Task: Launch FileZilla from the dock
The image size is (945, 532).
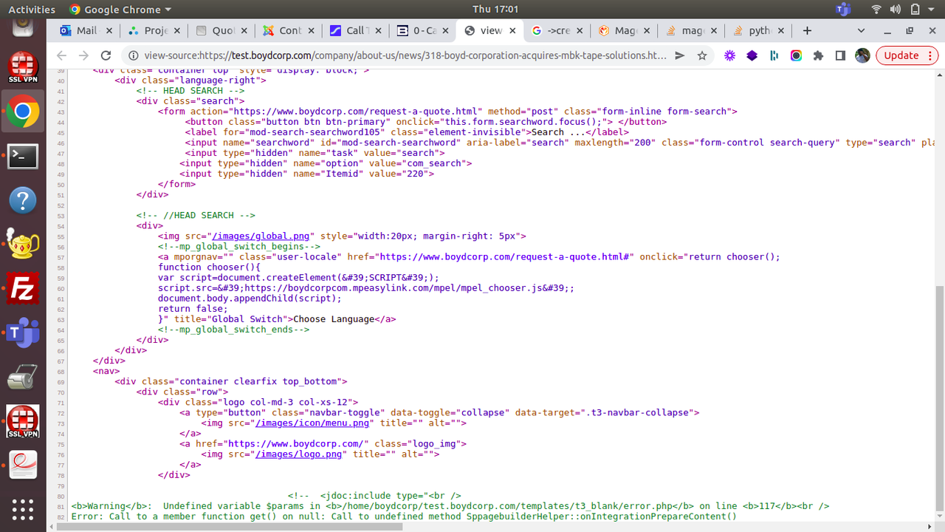Action: (23, 288)
